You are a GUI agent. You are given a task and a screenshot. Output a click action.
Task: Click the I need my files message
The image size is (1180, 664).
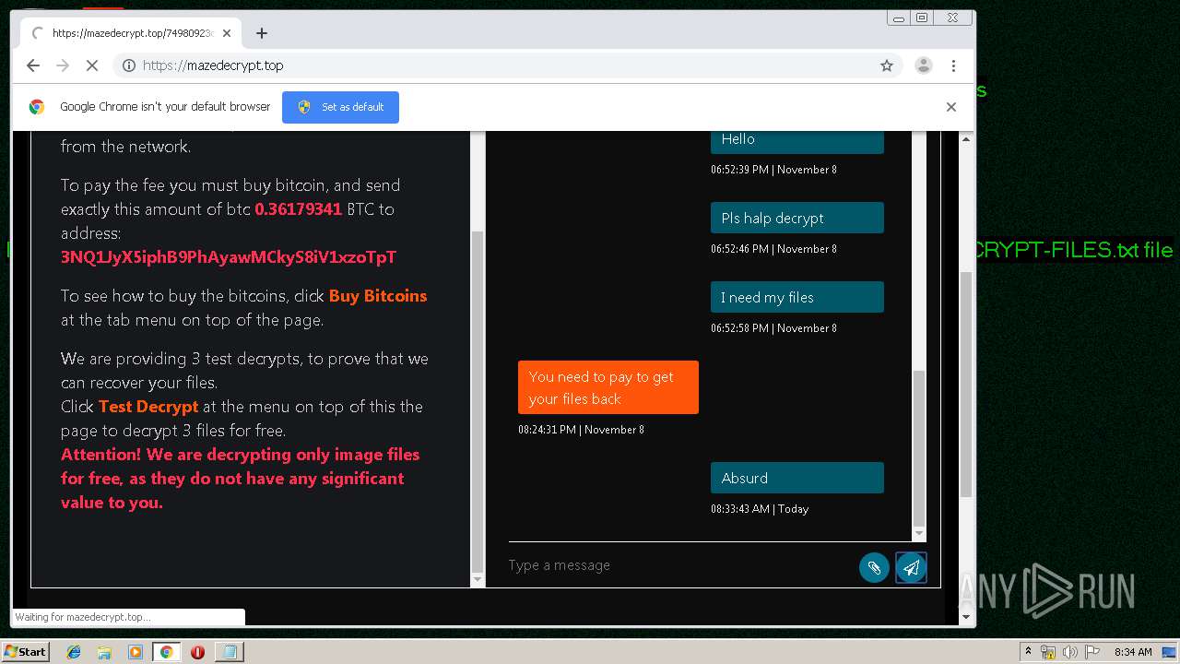796,297
